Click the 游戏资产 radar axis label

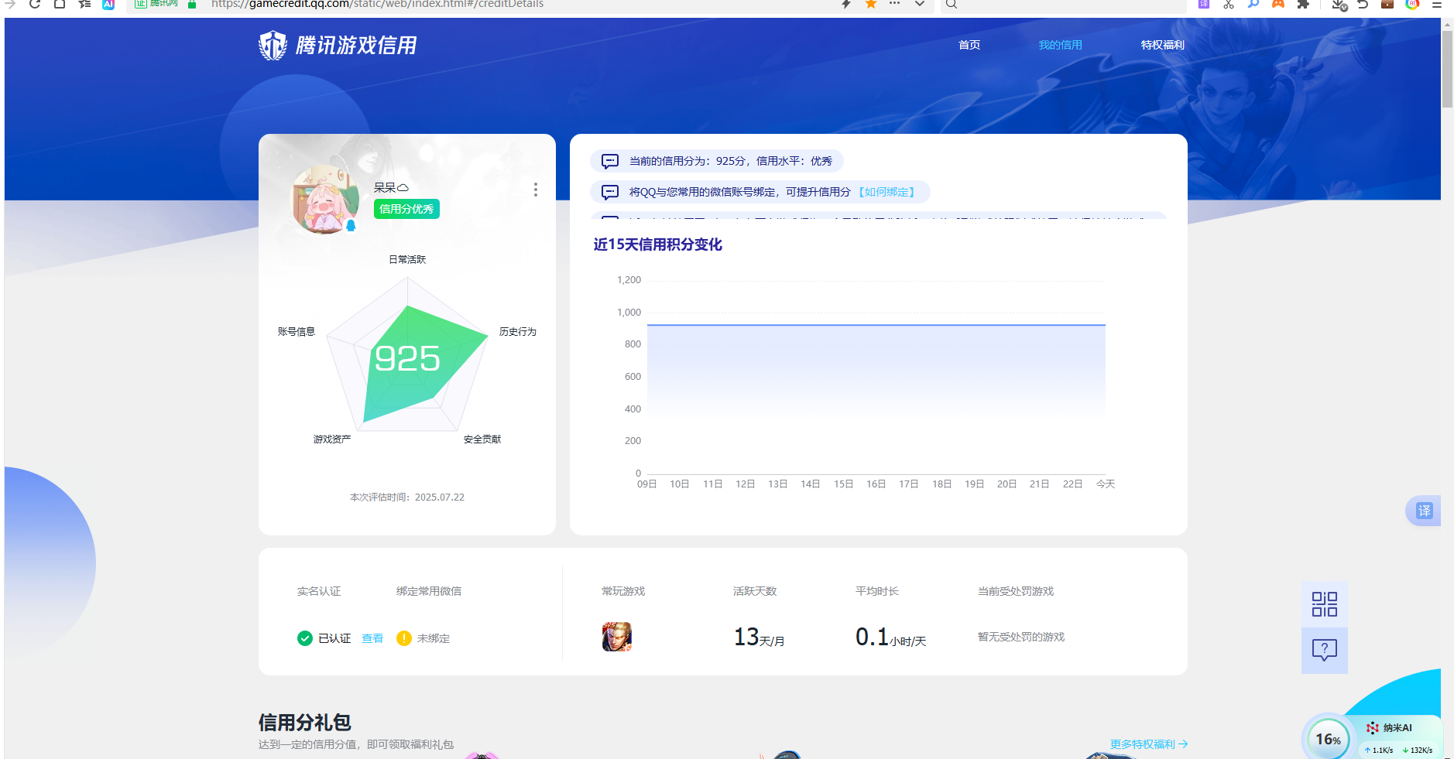point(332,439)
